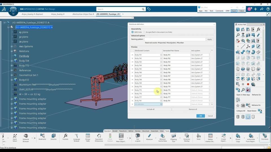Collapse the root JIG-IAR80FA_Fuselage tree node

pos(4,23)
